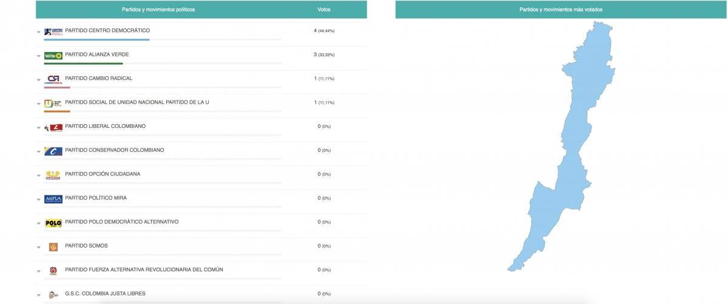
Task: Expand the G.S.C. Colombia Justa Libres row
Action: (39, 295)
